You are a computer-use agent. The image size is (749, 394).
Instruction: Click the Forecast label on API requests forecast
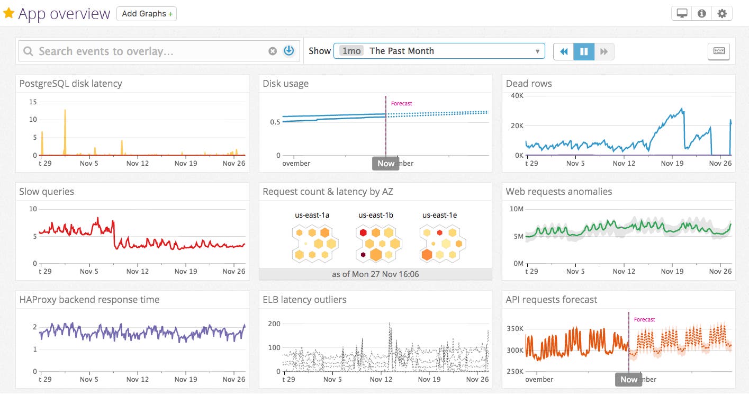pos(644,319)
